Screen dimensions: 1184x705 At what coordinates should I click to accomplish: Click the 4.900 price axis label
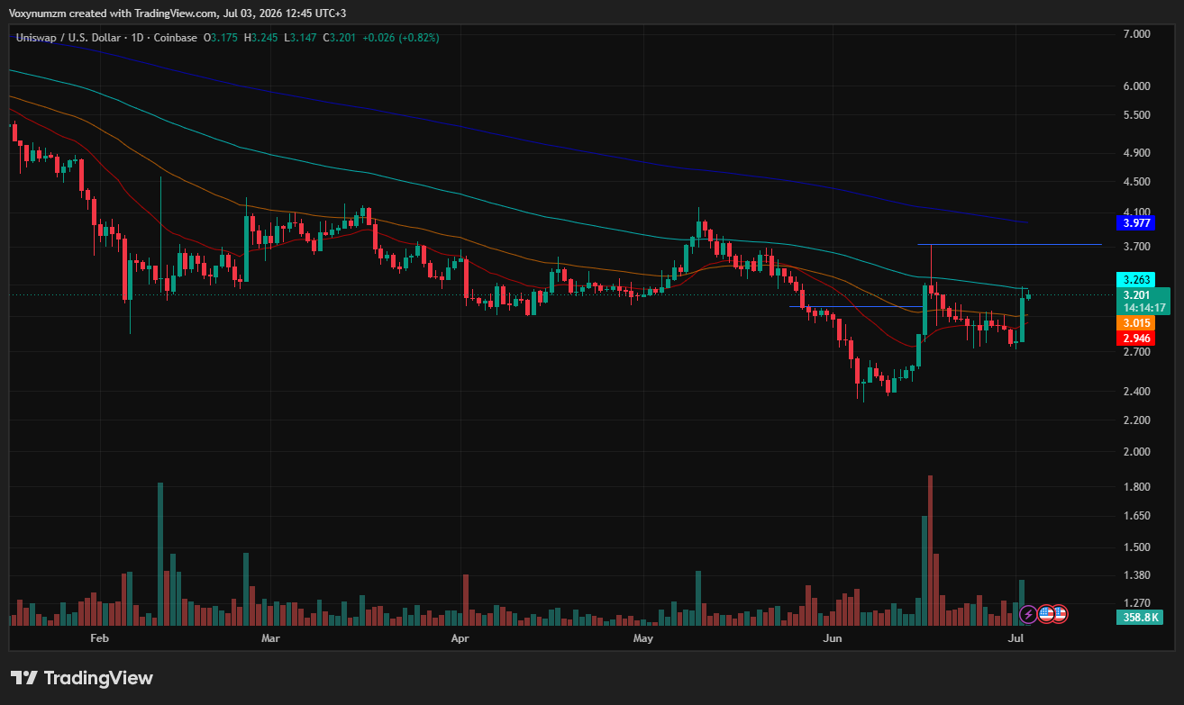point(1138,153)
